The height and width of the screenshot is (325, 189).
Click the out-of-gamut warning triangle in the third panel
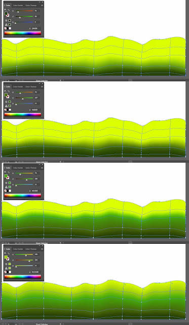pos(6,187)
